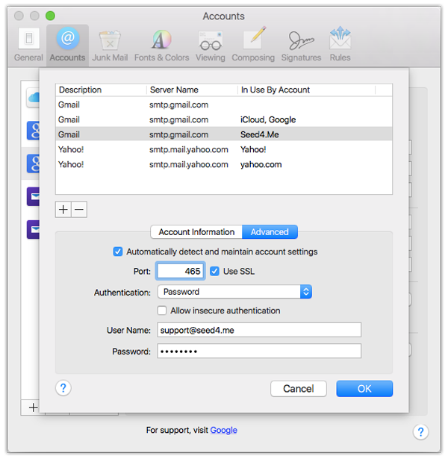This screenshot has width=448, height=459.
Task: Sort by Description column header
Action: (x=101, y=90)
